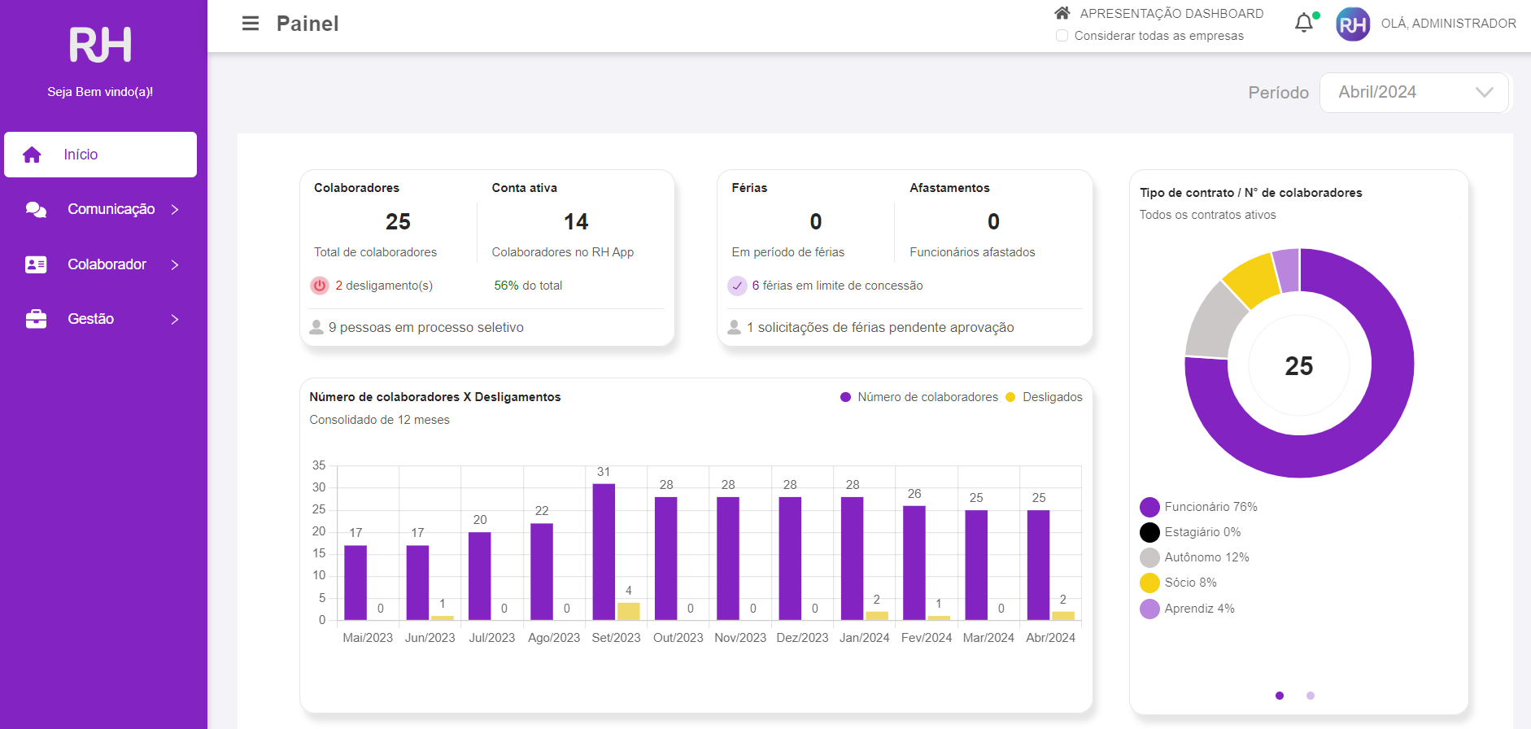Open the Período Abril/2024 dropdown

[x=1414, y=92]
